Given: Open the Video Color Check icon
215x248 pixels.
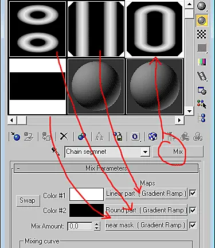Looking at the screenshot, I should tap(202, 62).
